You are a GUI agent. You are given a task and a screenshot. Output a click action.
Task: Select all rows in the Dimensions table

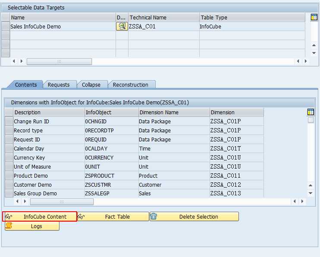click(x=9, y=112)
